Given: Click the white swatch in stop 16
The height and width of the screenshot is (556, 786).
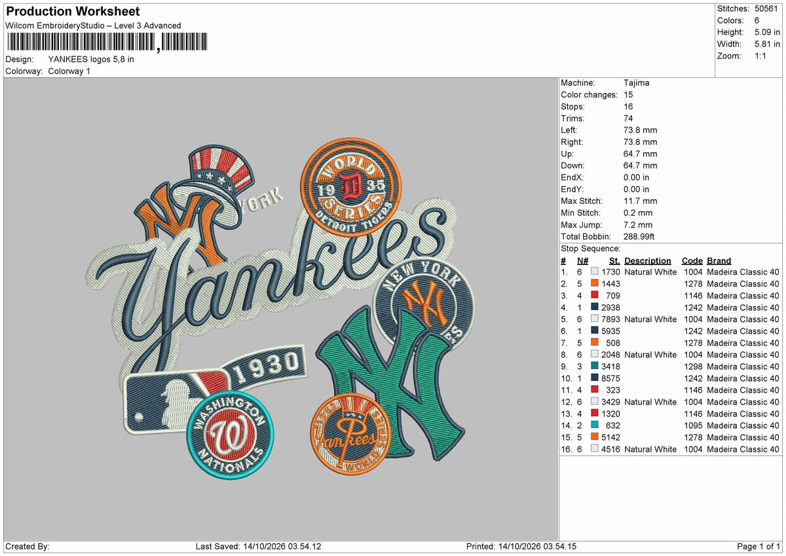Looking at the screenshot, I should tap(595, 448).
